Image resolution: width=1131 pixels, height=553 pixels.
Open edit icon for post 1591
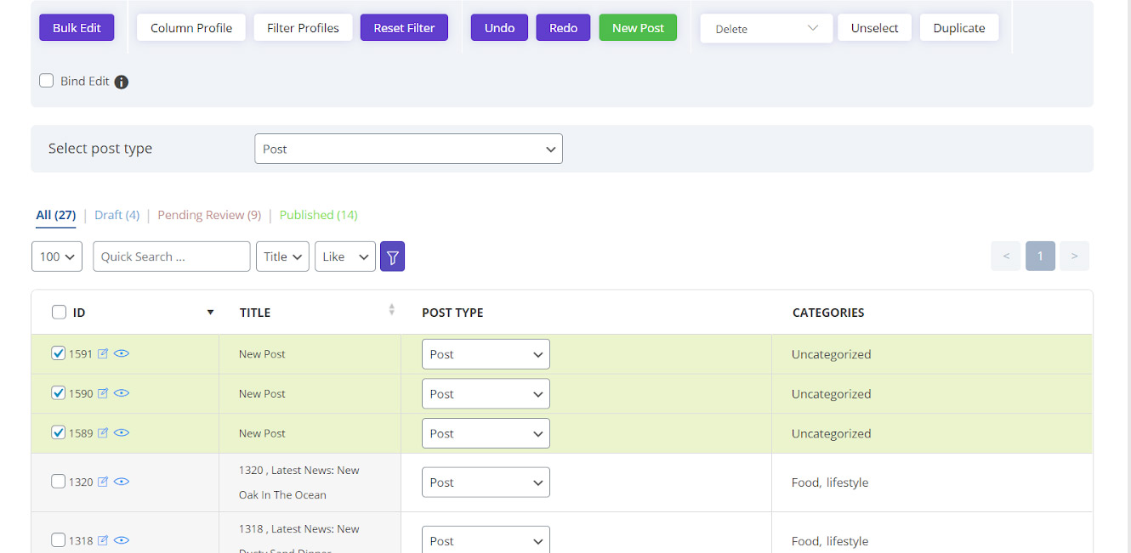click(103, 354)
